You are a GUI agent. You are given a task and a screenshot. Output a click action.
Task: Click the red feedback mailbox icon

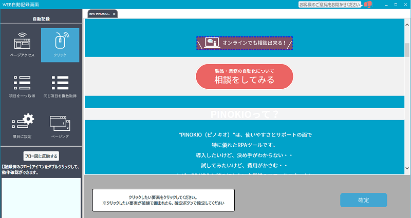pos(368,5)
